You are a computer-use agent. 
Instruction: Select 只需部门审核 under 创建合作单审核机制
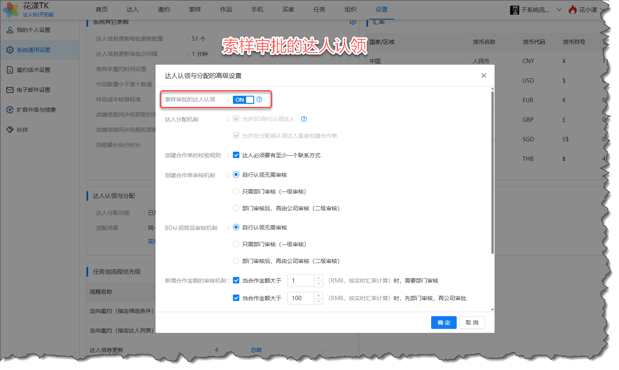click(x=236, y=192)
